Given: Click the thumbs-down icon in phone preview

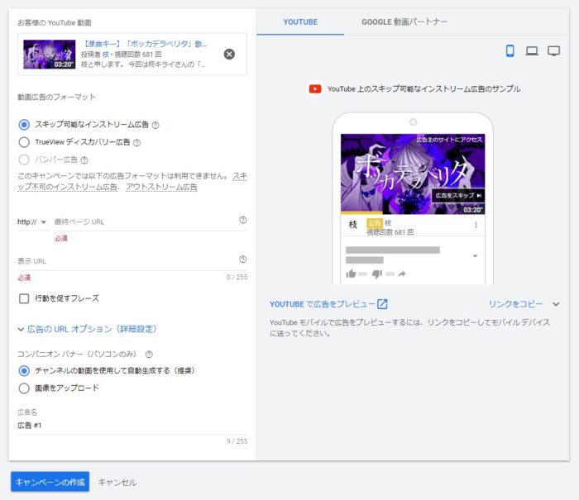Looking at the screenshot, I should 377,274.
